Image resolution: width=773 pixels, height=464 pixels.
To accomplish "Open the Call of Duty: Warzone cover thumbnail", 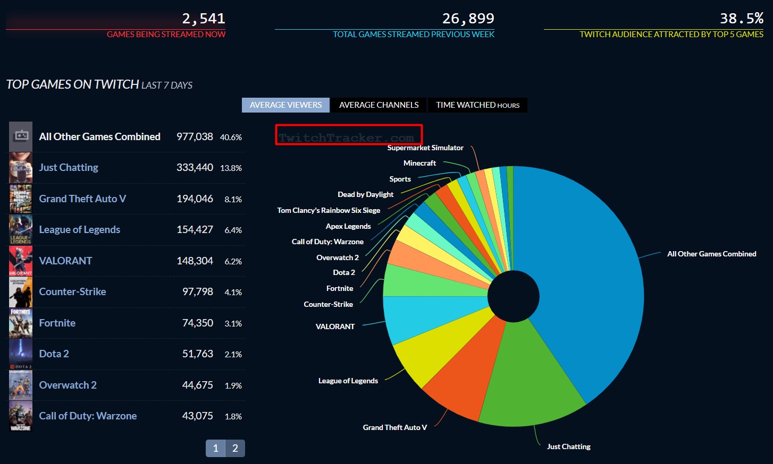I will click(x=21, y=416).
